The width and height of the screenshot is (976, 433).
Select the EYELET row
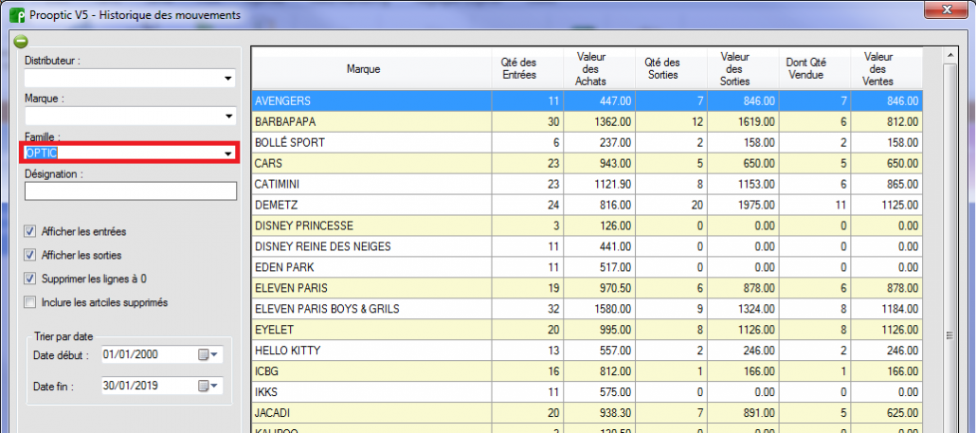click(587, 330)
